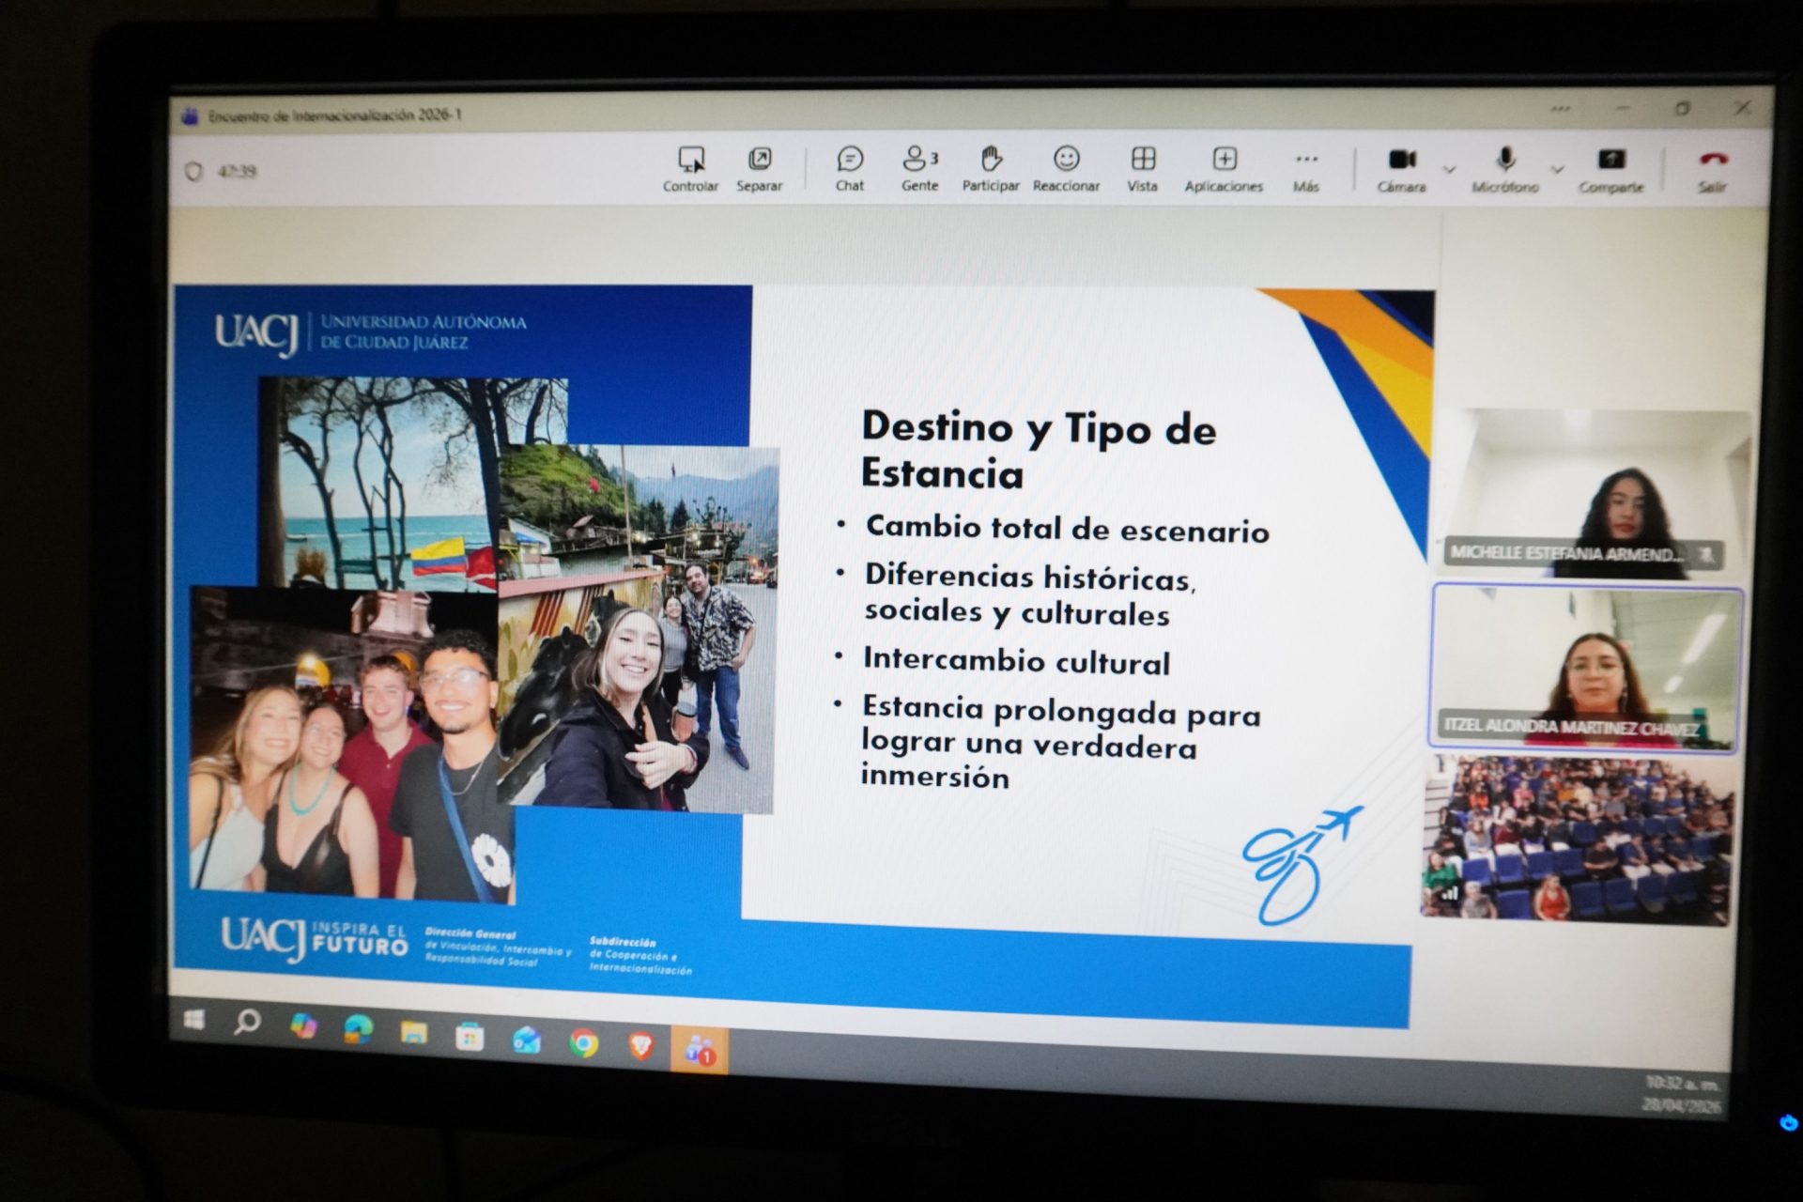The width and height of the screenshot is (1803, 1202).
Task: Expand the camera options chevron
Action: click(1450, 170)
